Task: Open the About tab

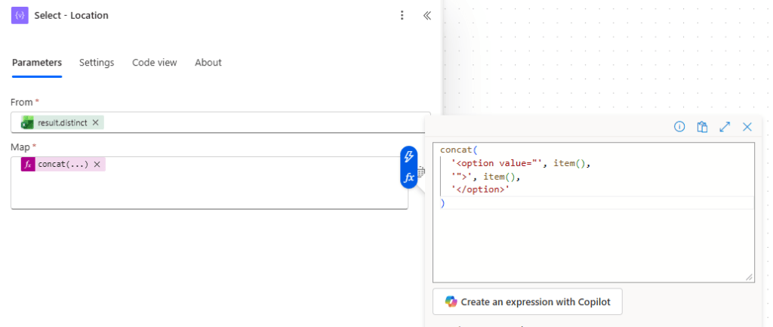Action: tap(208, 63)
